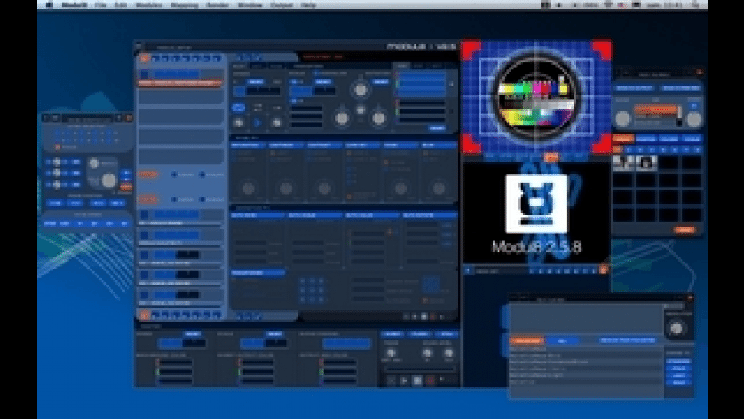The width and height of the screenshot is (744, 419).
Task: Click the Modul8 2.5.8 preview output
Action: point(536,214)
